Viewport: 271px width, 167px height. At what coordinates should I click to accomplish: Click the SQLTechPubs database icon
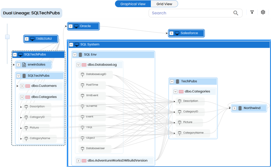(x=24, y=76)
